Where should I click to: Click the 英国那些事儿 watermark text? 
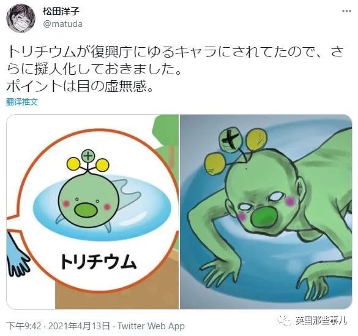321,320
